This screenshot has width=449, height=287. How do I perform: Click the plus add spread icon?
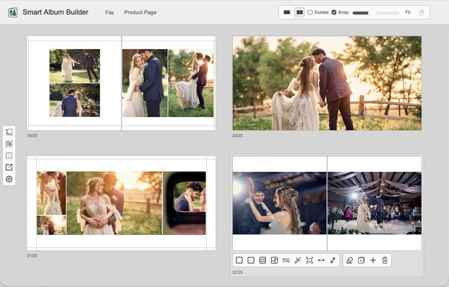coord(373,260)
